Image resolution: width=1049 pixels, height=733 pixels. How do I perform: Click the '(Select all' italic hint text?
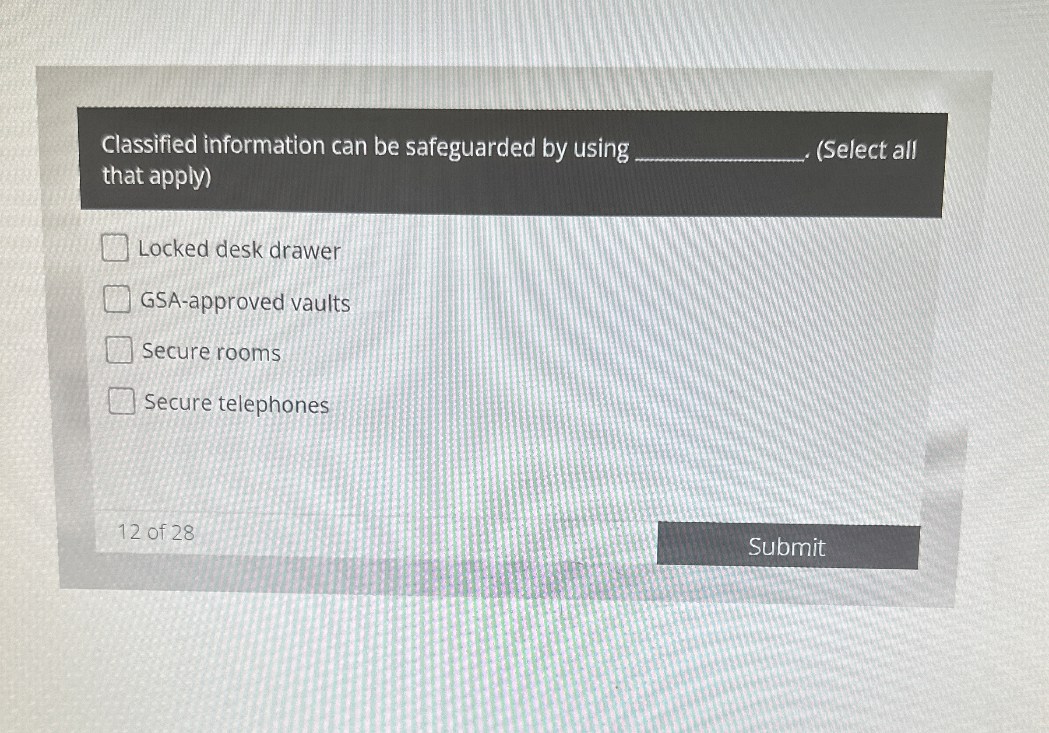(866, 150)
